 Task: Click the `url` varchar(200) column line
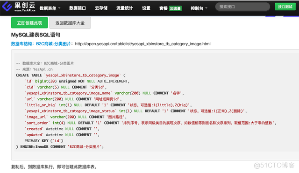click(73, 99)
